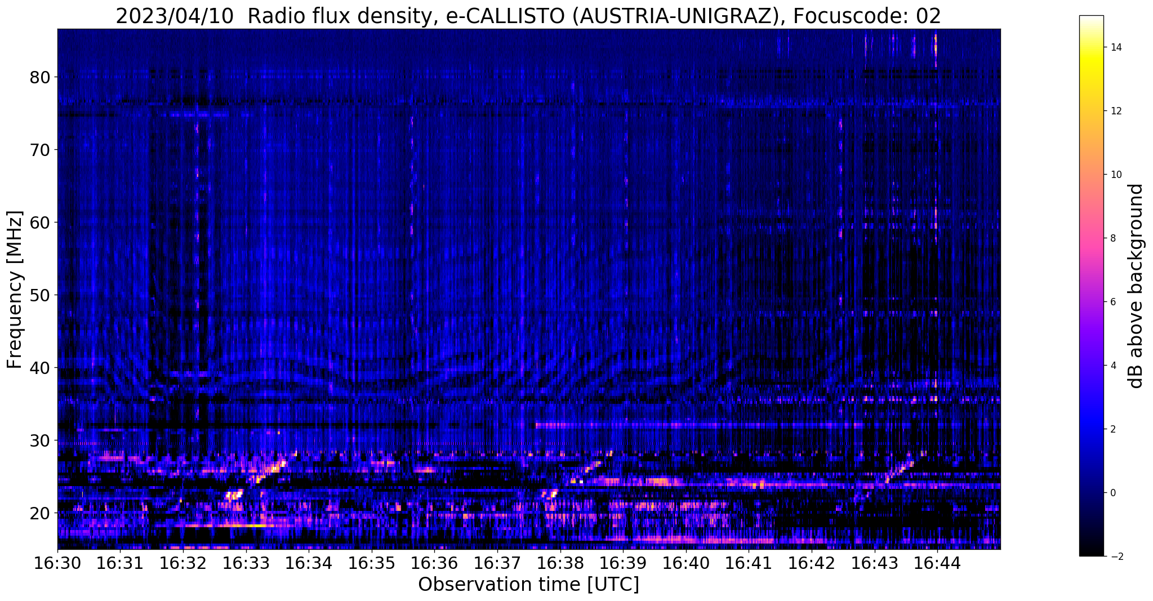Click the colorbar at the 14 dB level
The image size is (1153, 601).
(x=1091, y=47)
